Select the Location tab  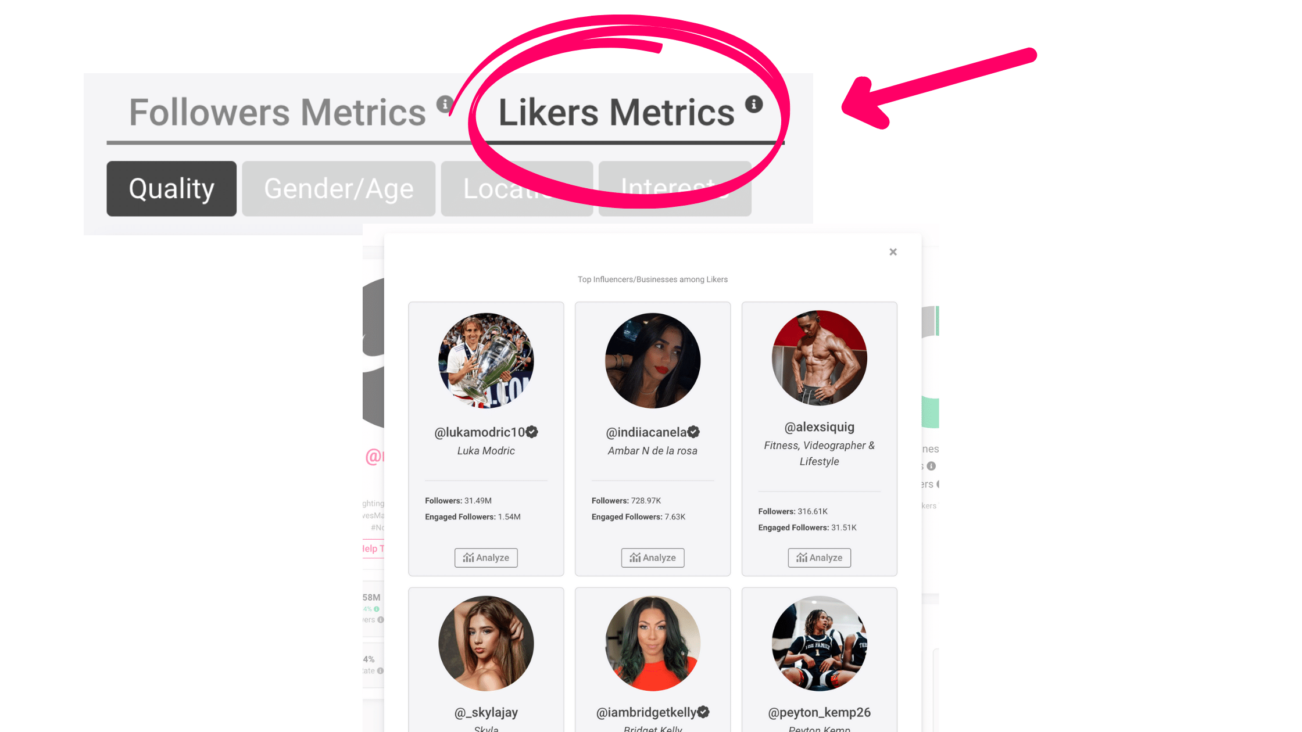(x=516, y=189)
